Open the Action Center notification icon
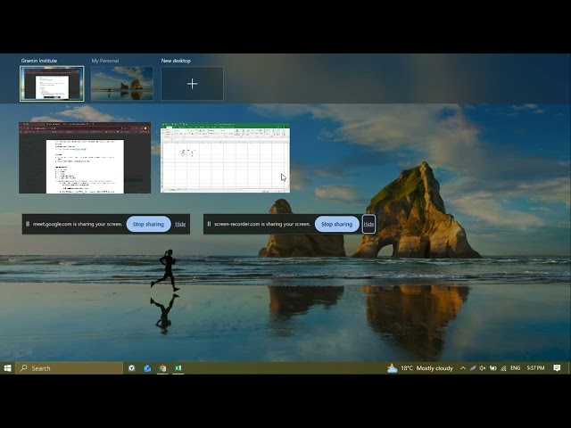The height and width of the screenshot is (428, 571). click(x=557, y=368)
